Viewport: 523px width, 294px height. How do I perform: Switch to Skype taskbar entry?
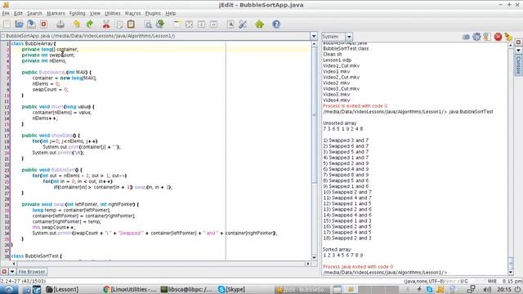[232, 289]
